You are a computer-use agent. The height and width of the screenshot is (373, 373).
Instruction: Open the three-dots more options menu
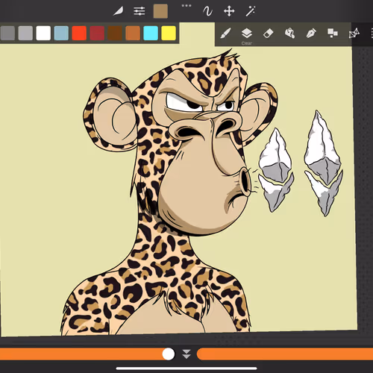point(186,5)
